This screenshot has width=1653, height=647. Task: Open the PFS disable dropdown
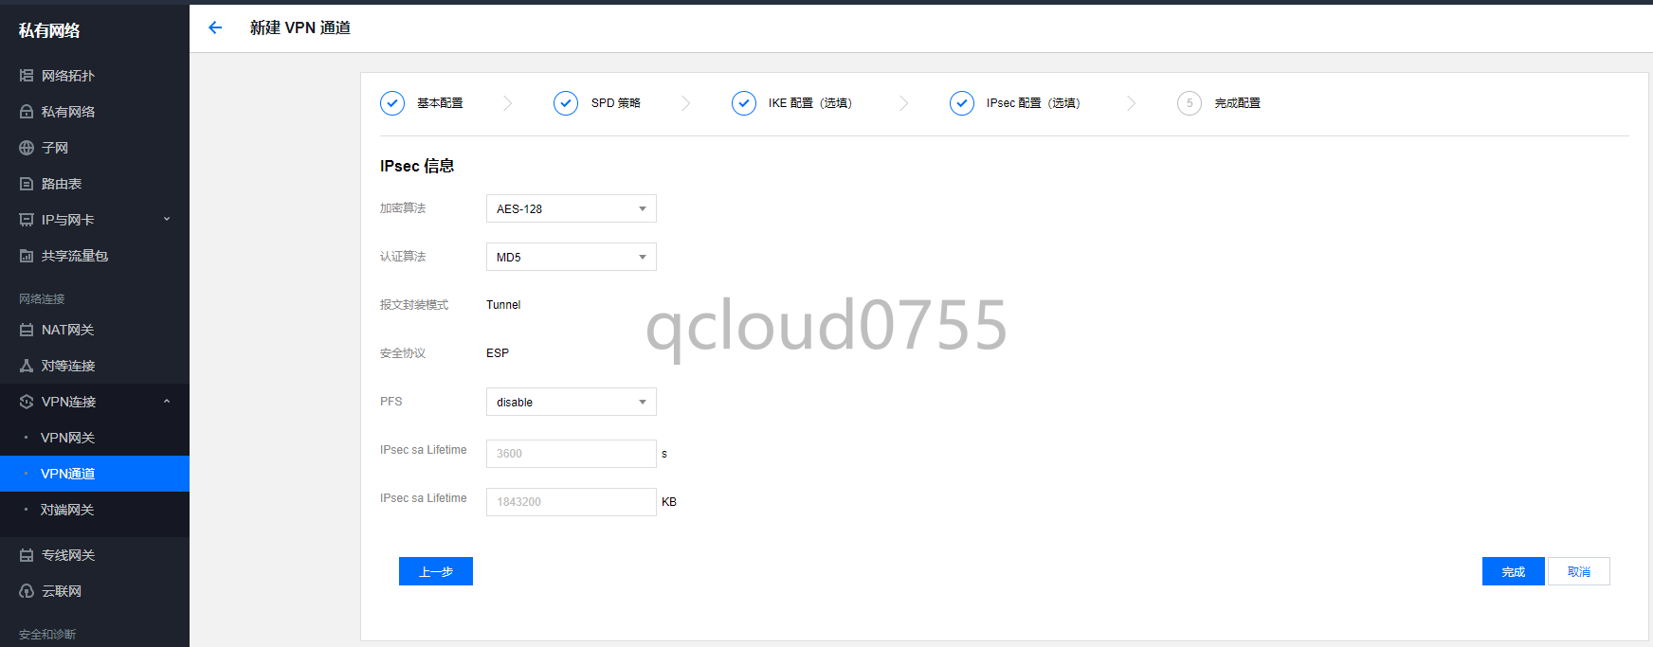pyautogui.click(x=571, y=402)
